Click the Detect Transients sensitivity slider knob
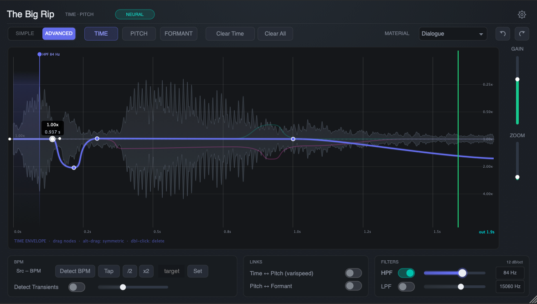The width and height of the screenshot is (537, 304). click(x=123, y=287)
